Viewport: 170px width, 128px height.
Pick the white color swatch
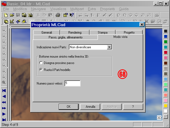165,111
